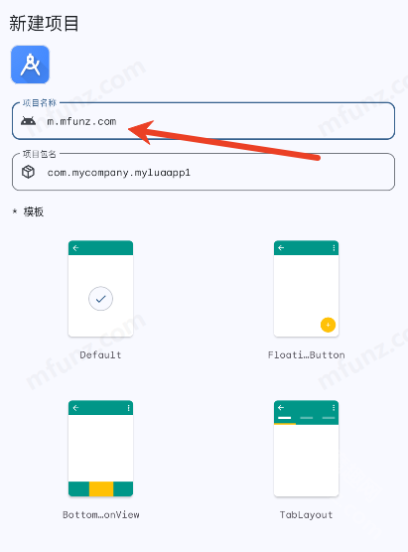Toggle the checkmark on Default template

pyautogui.click(x=100, y=299)
